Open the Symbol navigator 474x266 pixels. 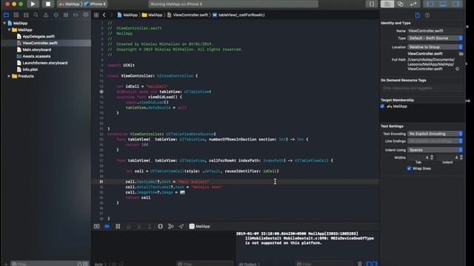click(26, 15)
